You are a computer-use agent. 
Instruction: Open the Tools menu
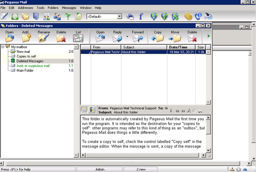[x=40, y=8]
